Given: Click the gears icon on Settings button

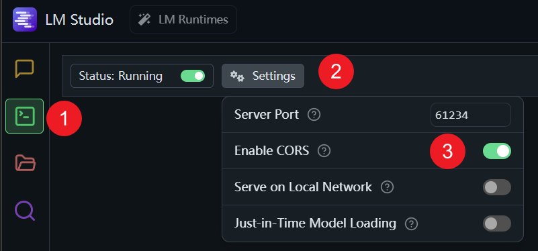Looking at the screenshot, I should pos(237,76).
